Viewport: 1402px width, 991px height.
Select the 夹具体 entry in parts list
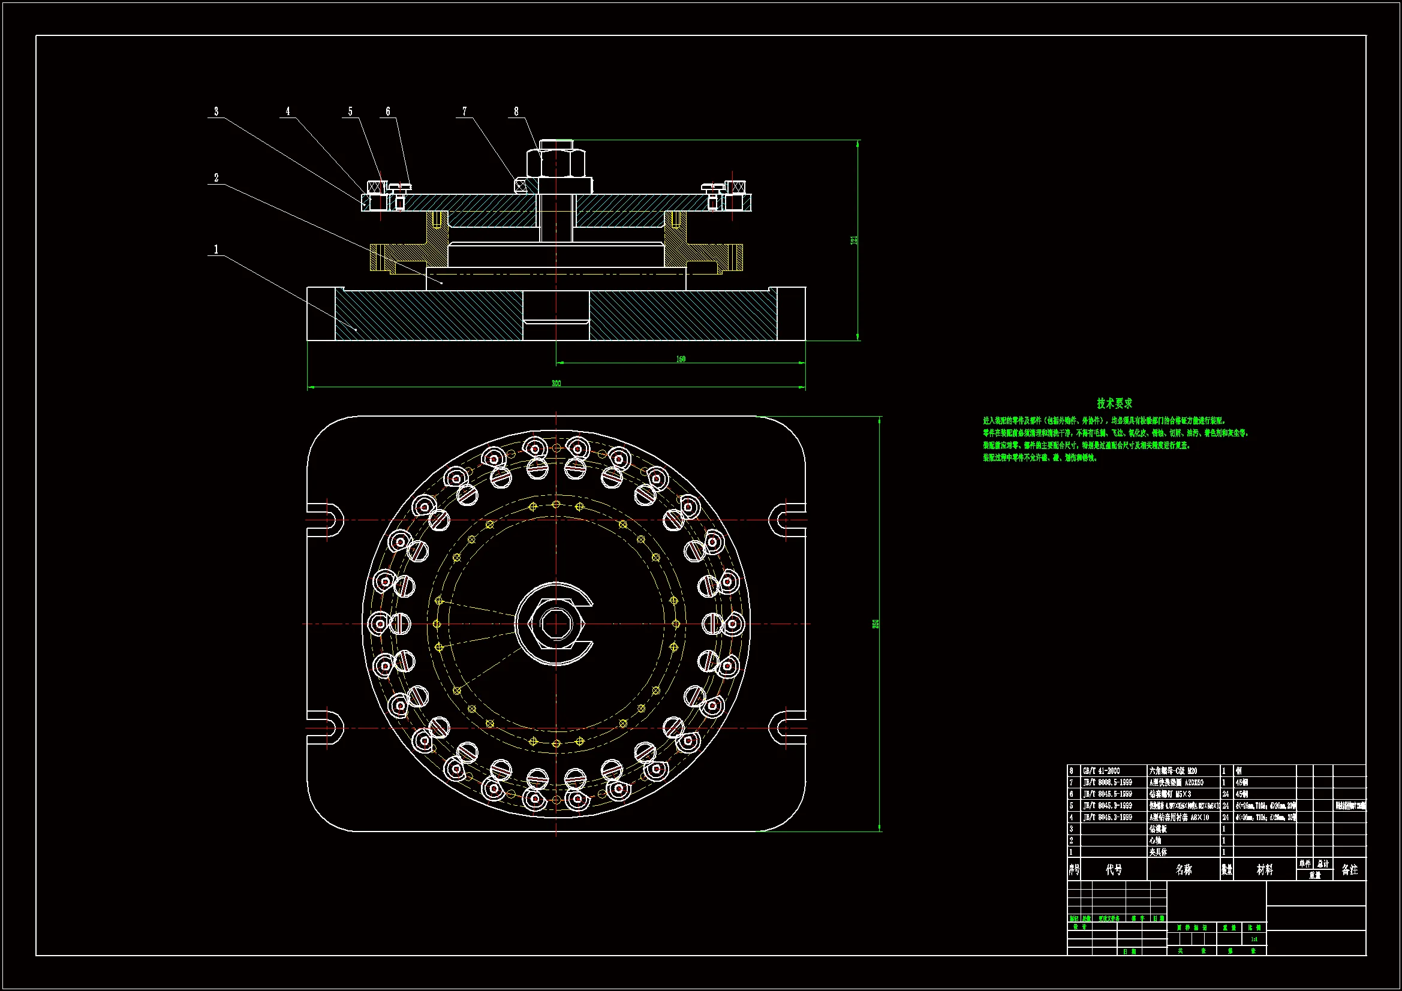[1158, 852]
